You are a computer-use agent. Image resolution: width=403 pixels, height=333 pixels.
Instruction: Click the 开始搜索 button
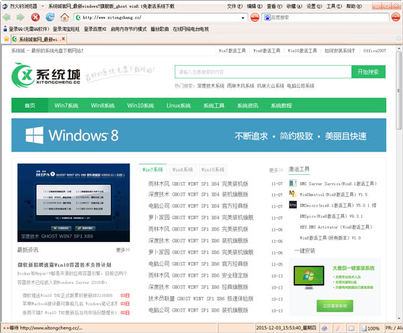tap(368, 72)
